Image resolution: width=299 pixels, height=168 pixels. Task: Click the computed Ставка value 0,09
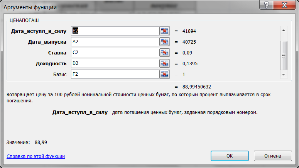coord(187,53)
